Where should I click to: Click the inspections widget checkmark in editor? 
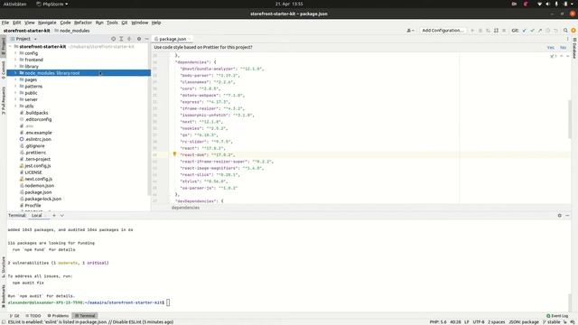[x=553, y=56]
